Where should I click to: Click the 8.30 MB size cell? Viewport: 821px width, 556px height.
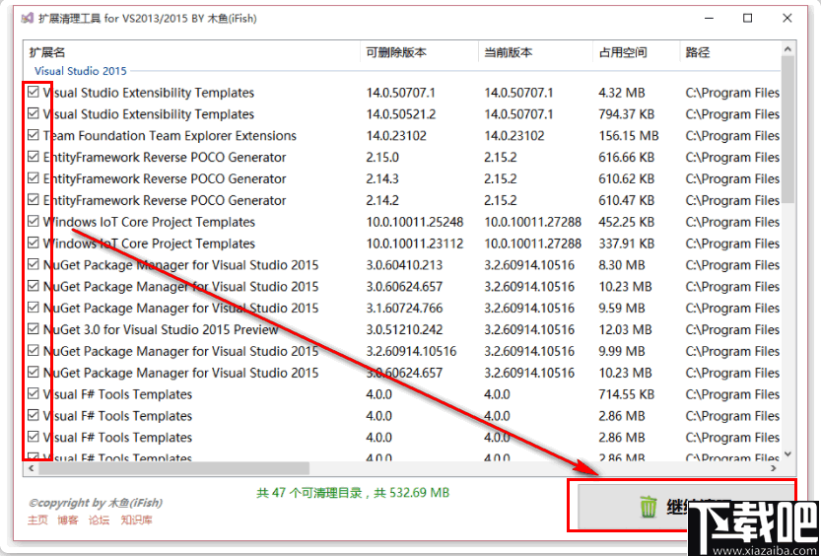pos(622,265)
